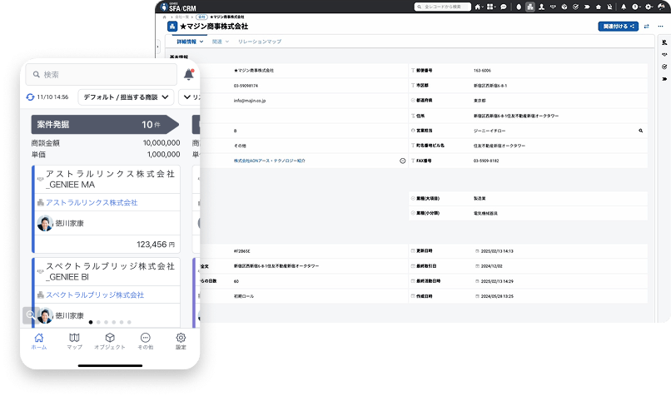Click the 関連付ける button

pyautogui.click(x=619, y=27)
